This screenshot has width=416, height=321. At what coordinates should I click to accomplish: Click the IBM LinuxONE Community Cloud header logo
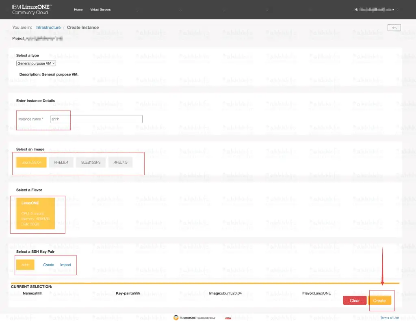click(x=32, y=10)
